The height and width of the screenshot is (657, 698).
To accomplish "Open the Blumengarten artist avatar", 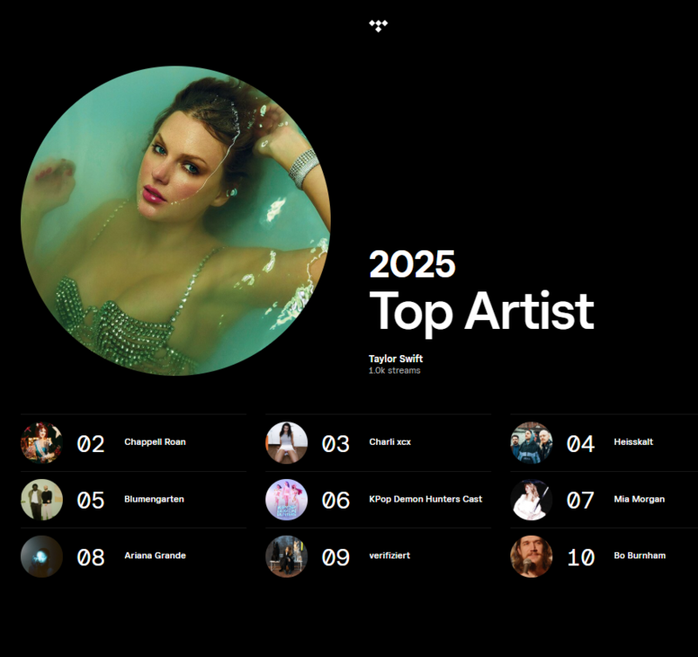I will tap(41, 499).
